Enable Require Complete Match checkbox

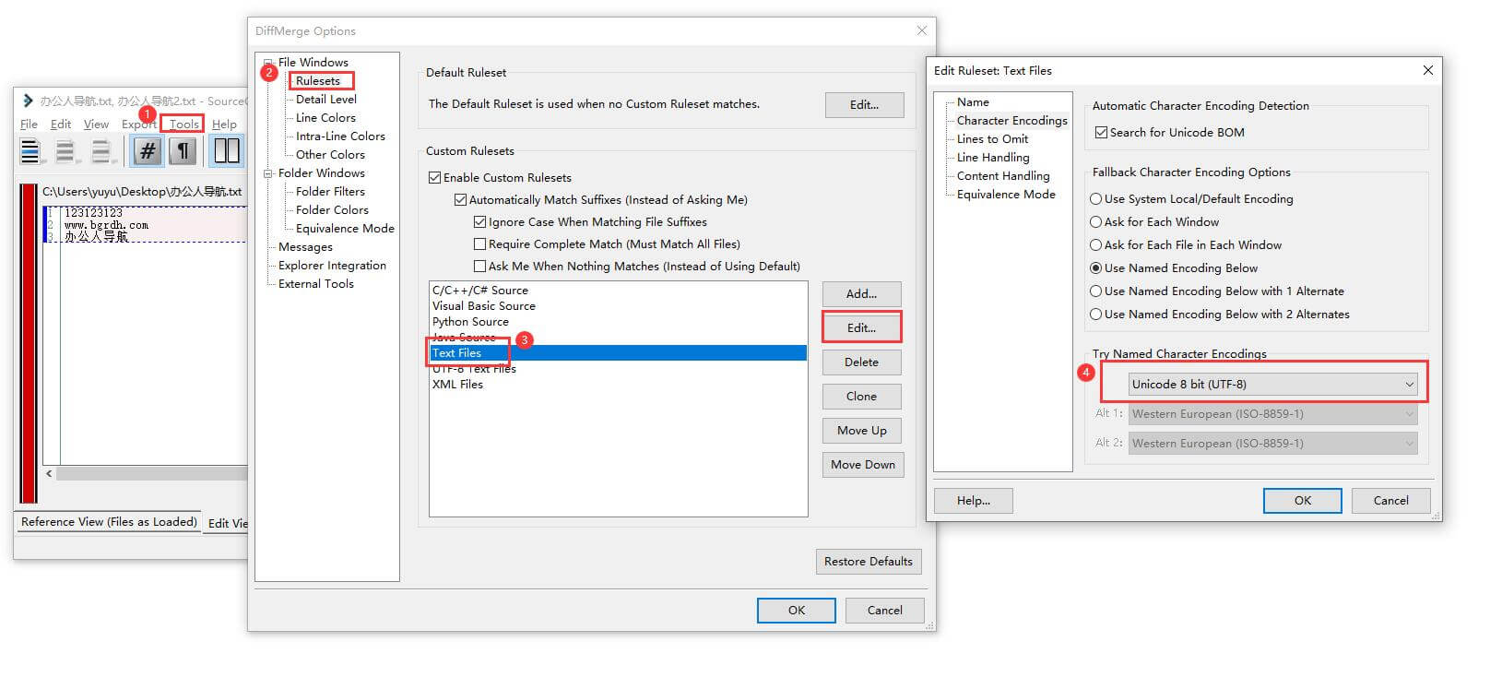pyautogui.click(x=479, y=244)
